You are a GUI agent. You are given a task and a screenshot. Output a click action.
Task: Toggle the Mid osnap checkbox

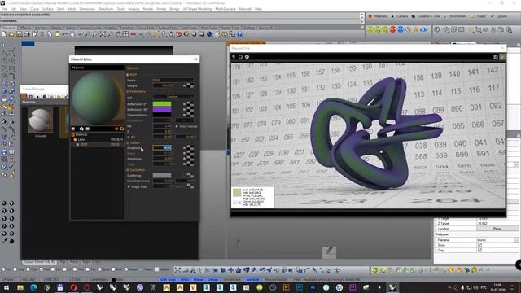42,269
